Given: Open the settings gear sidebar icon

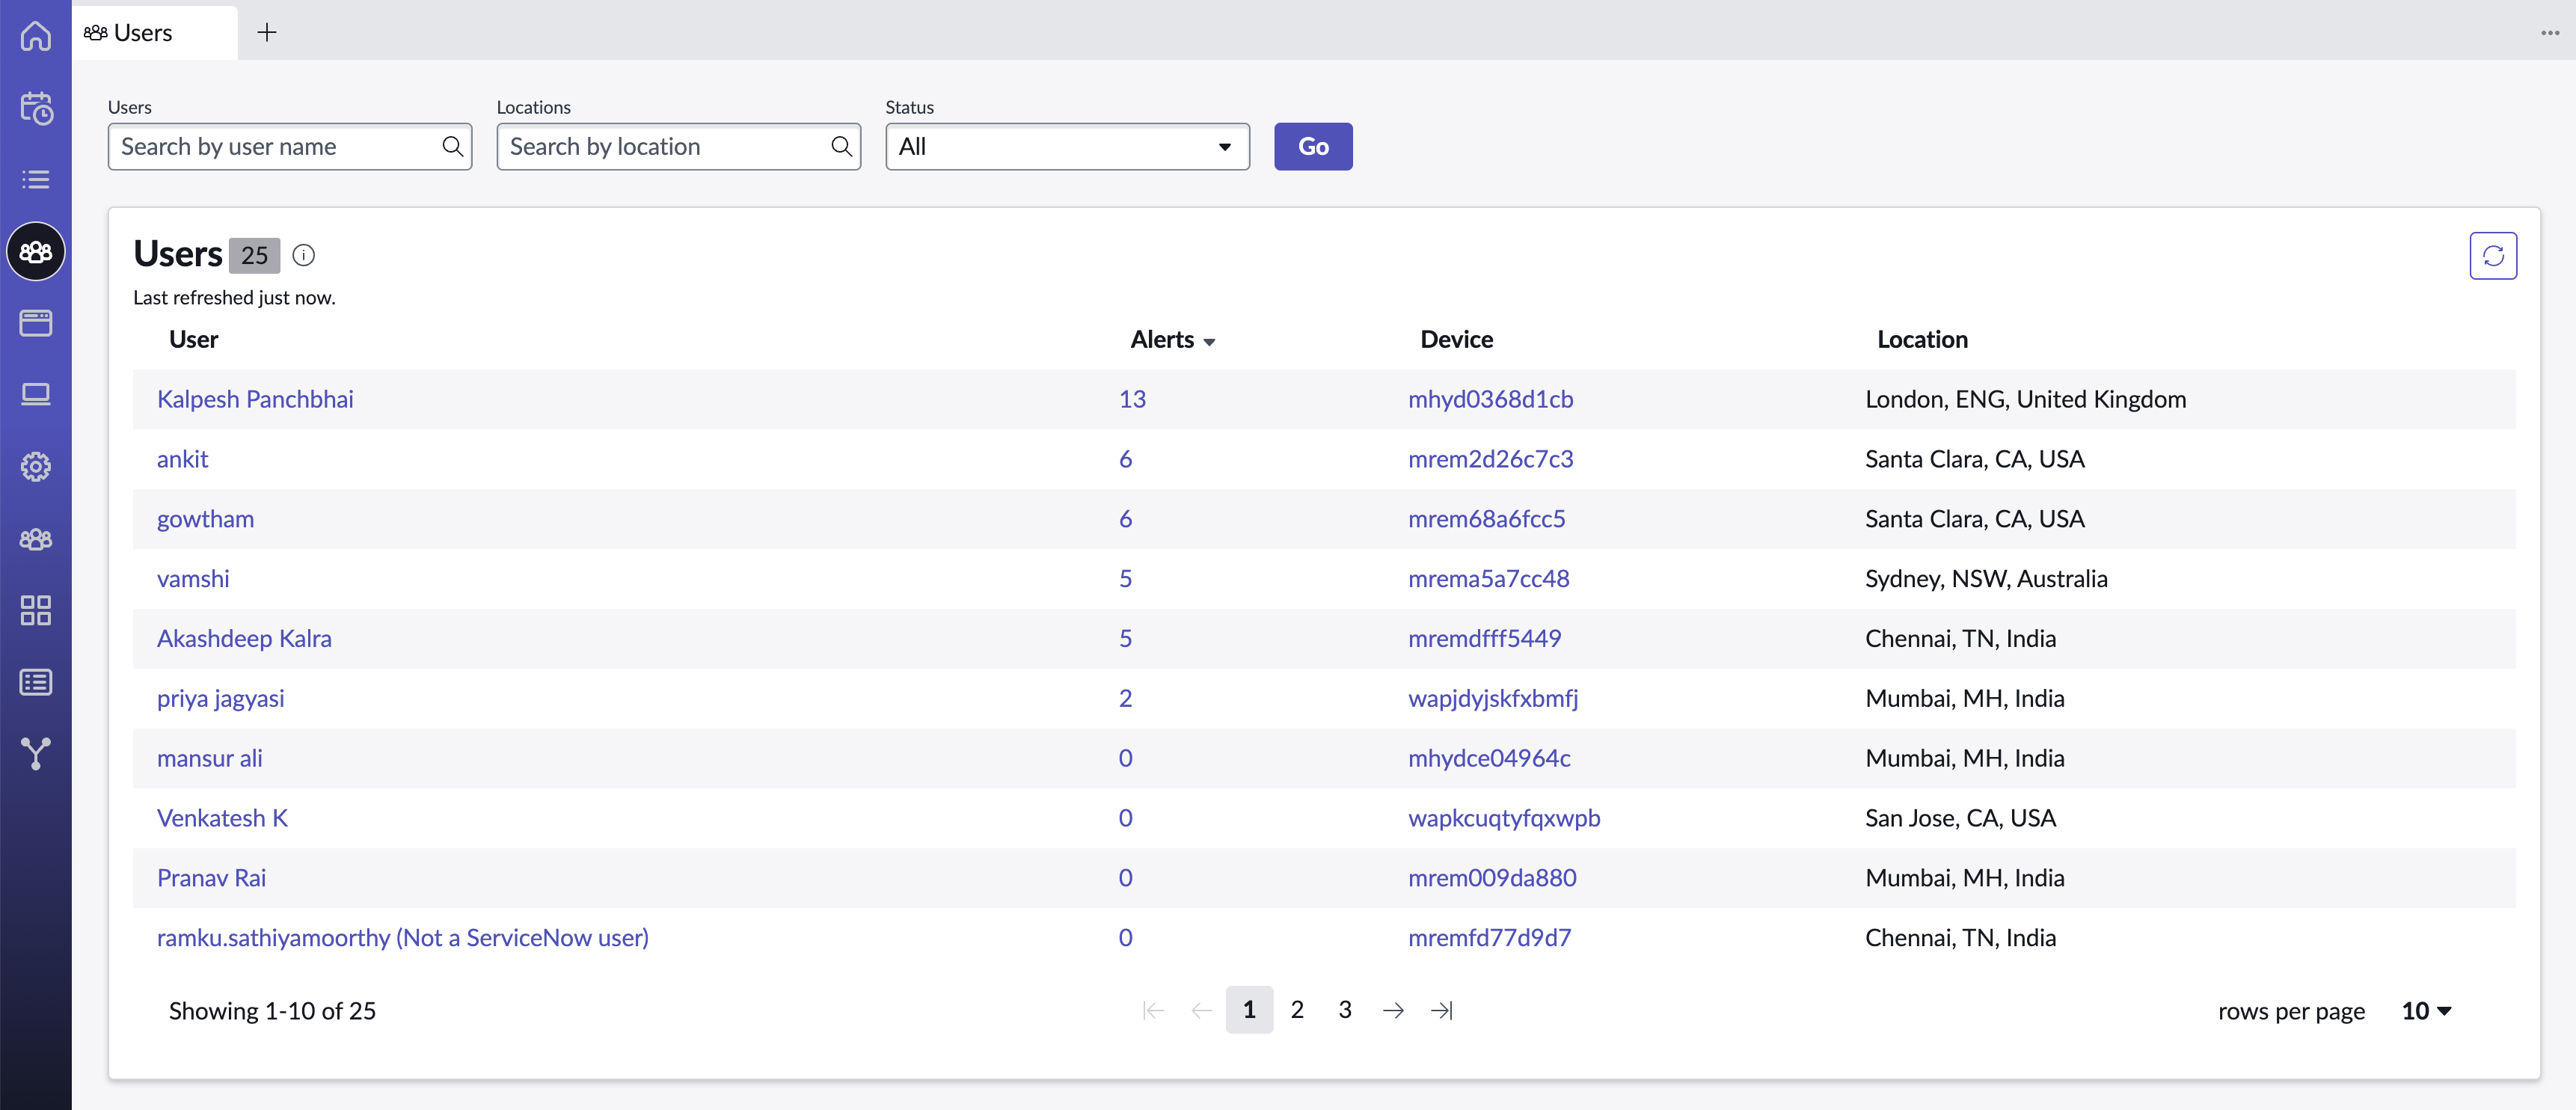Looking at the screenshot, I should 36,467.
